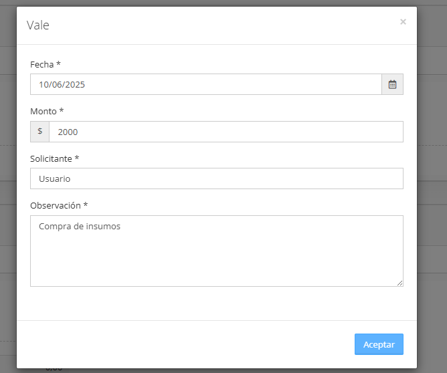Click the Aceptar button
Screen dimensions: 447x373
(379, 344)
